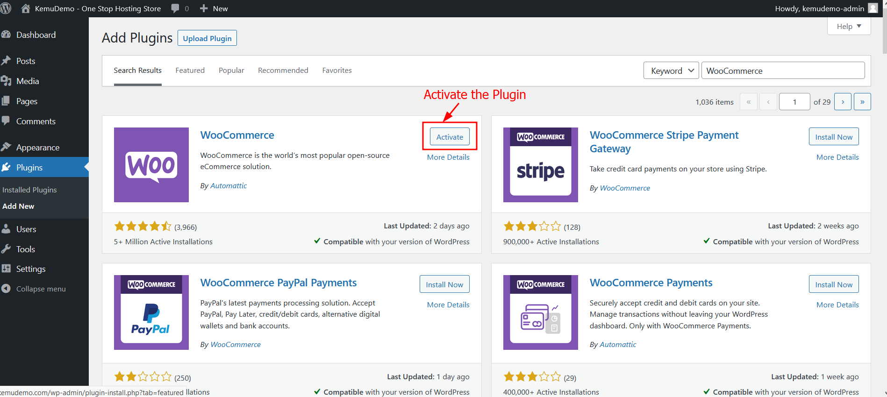Click the PayPal Payments plugin thumbnail
The height and width of the screenshot is (397, 887).
click(151, 312)
